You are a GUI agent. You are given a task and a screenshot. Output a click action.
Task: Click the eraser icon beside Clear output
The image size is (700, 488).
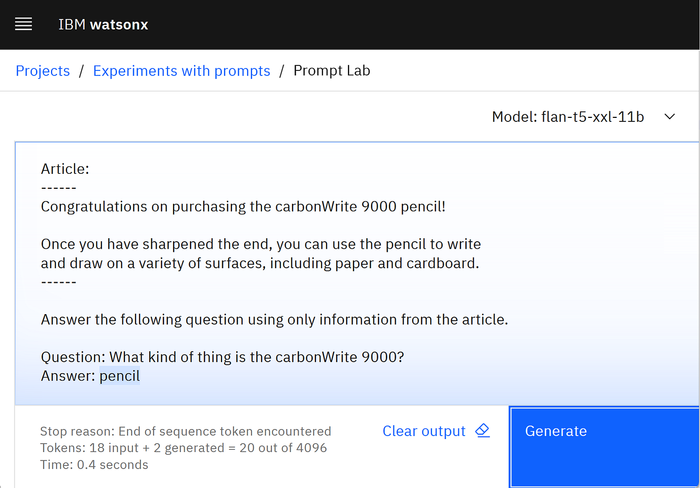(481, 430)
